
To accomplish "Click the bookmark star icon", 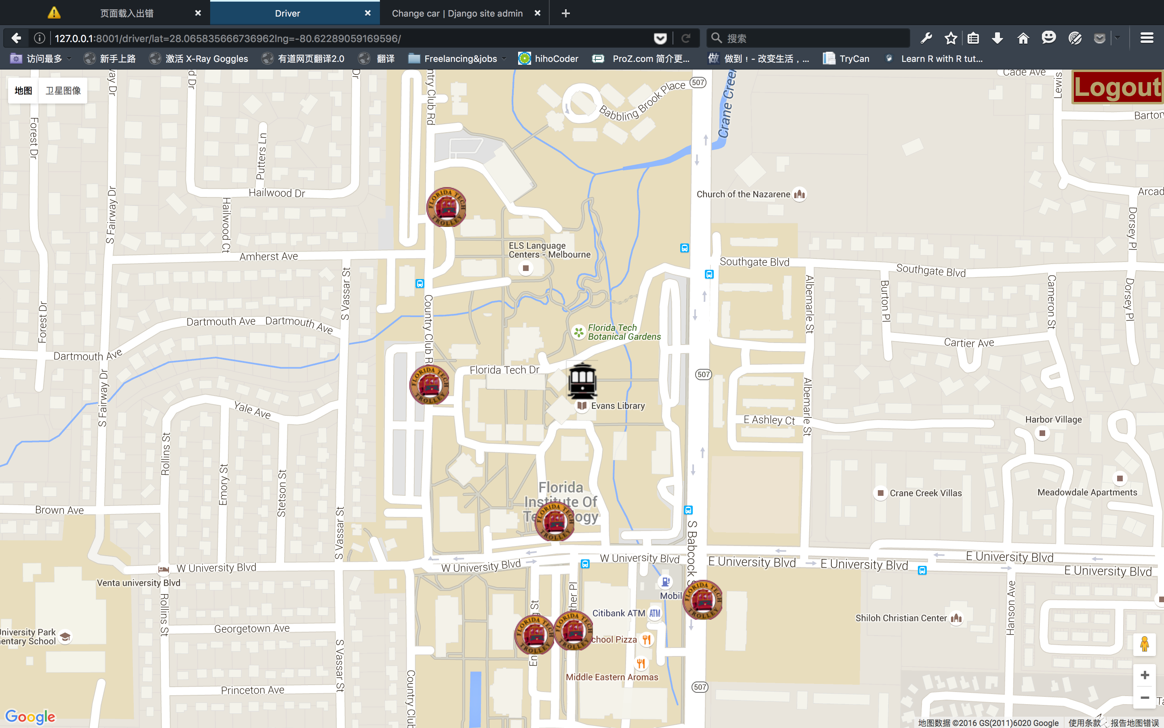I will point(951,38).
